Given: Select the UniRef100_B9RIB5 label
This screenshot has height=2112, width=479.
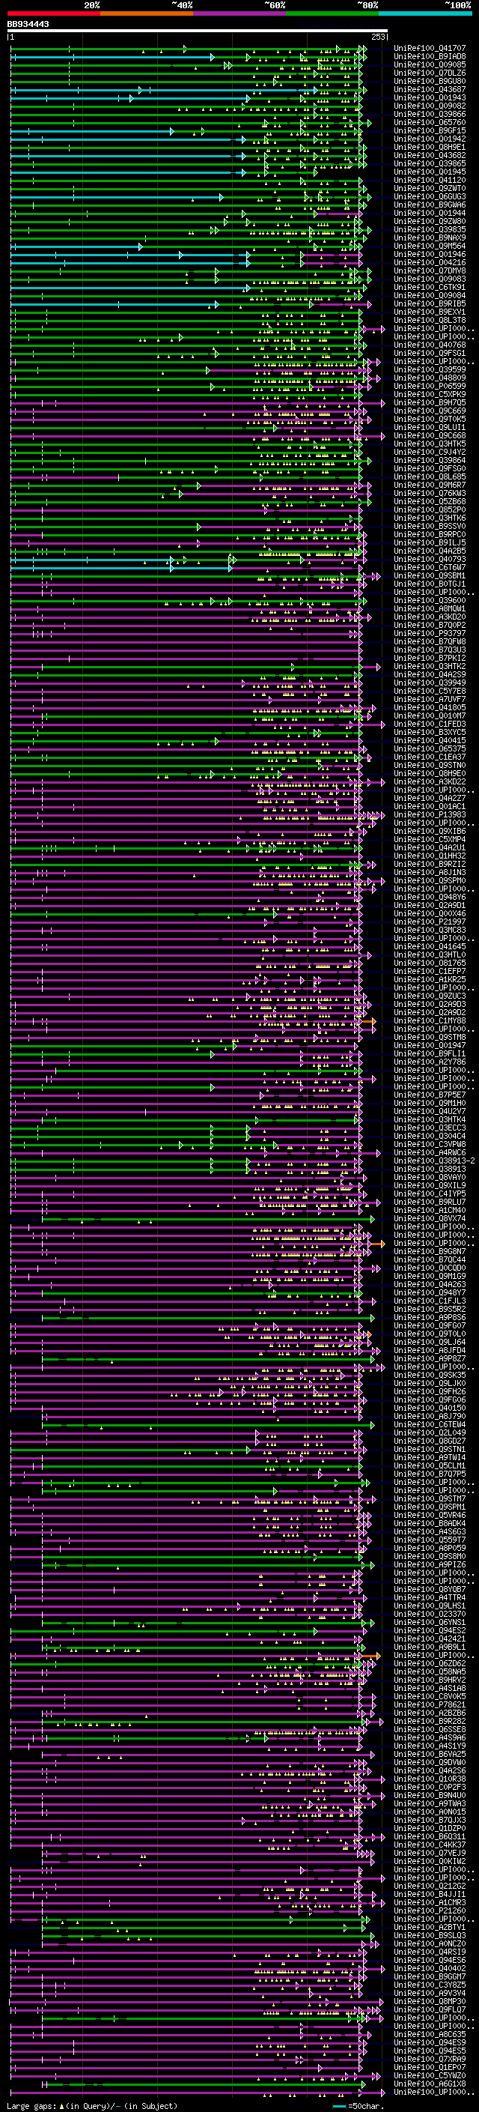Looking at the screenshot, I should (430, 303).
